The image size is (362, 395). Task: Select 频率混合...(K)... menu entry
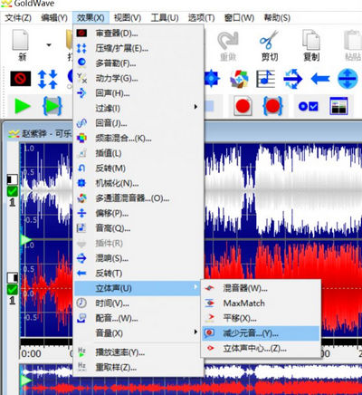[138, 139]
